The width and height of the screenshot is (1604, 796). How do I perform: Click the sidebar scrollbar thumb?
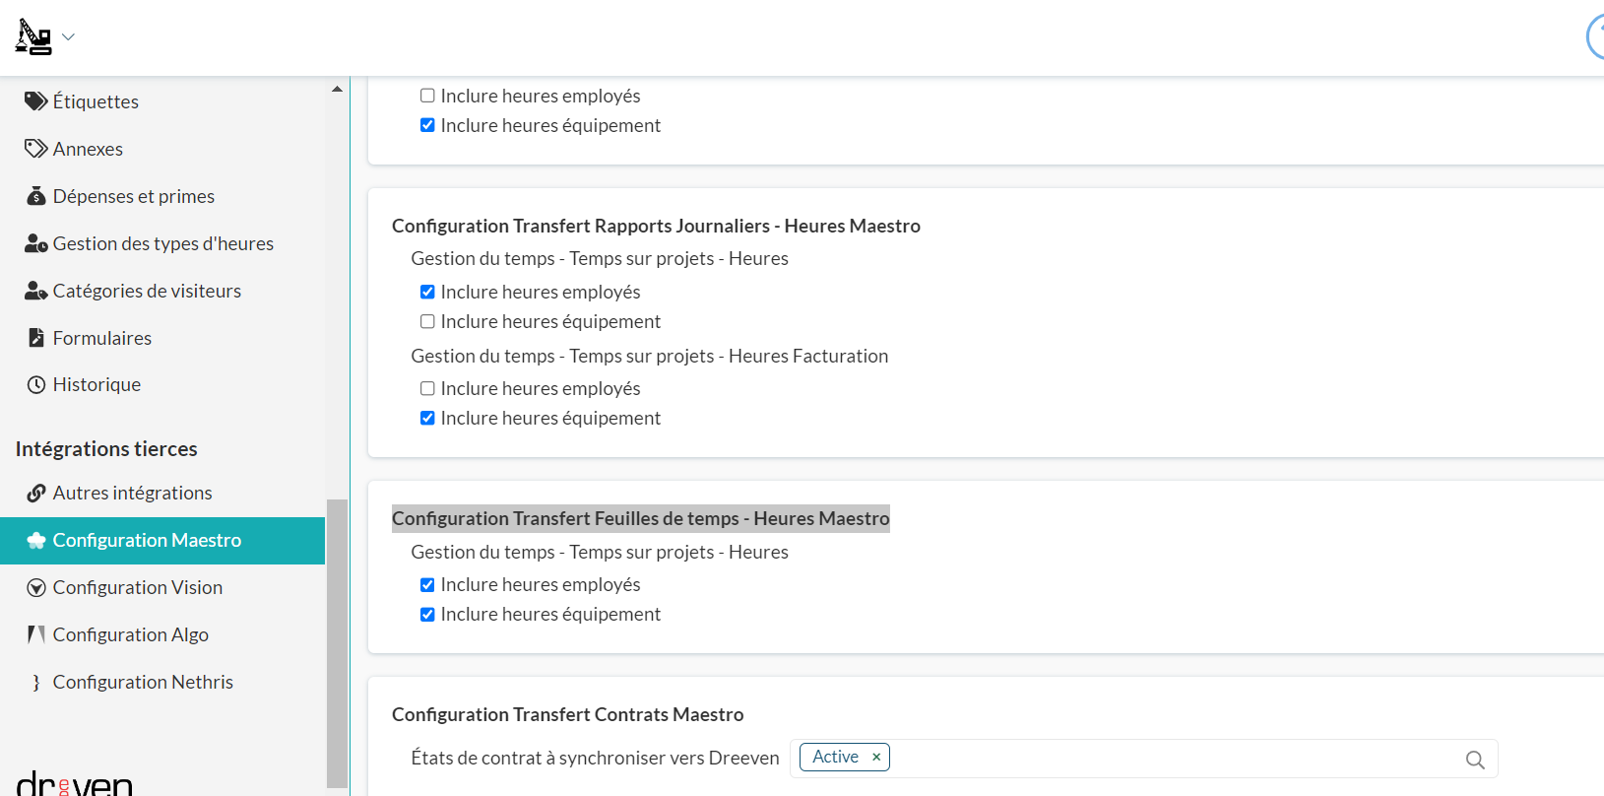pyautogui.click(x=337, y=643)
